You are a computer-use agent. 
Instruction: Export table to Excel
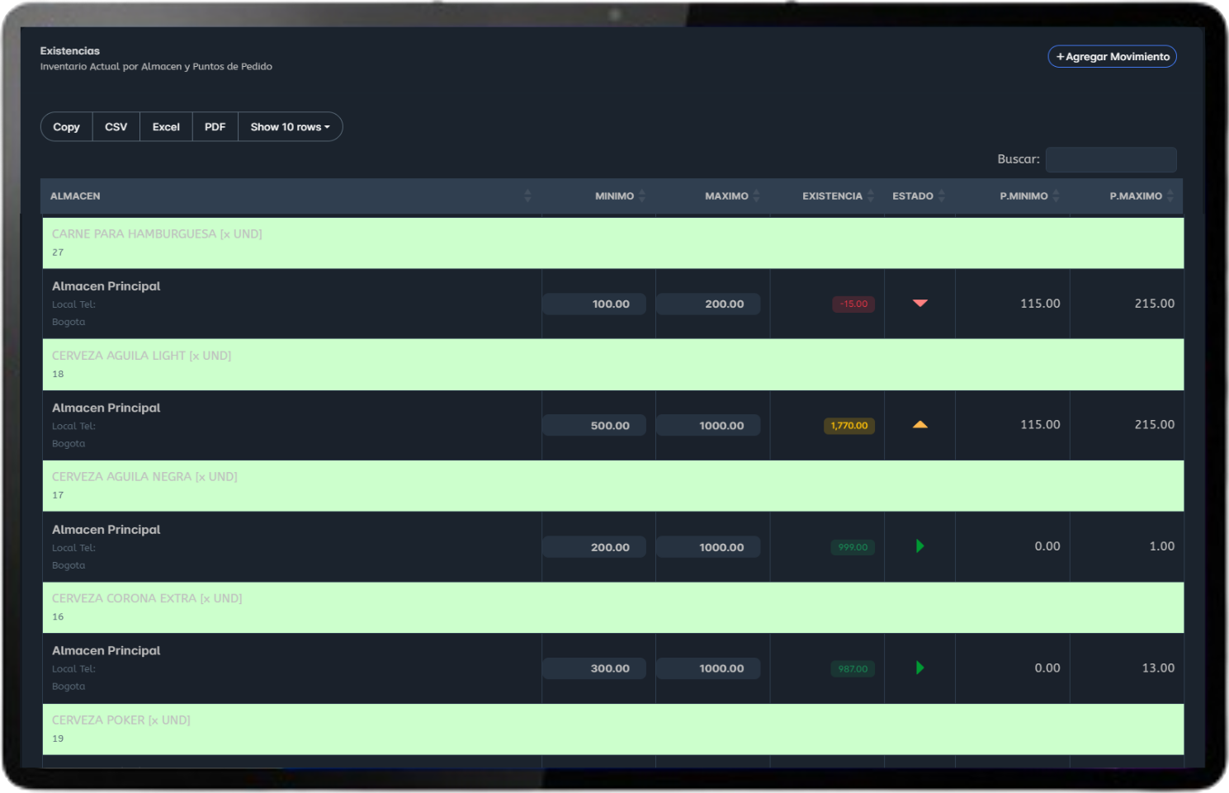tap(166, 127)
